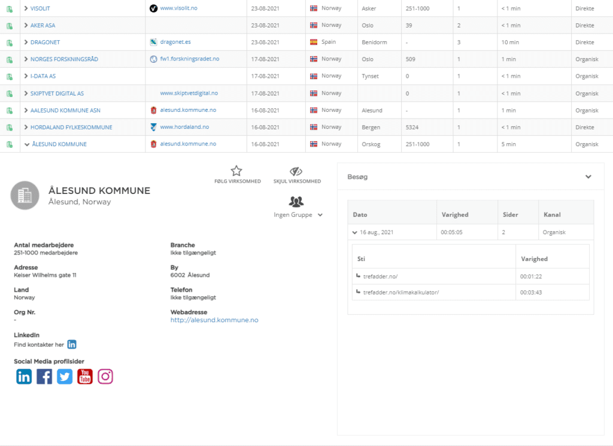Click the green export icon for NORGES FORSKNINGSRÅD
The width and height of the screenshot is (613, 446).
click(10, 60)
